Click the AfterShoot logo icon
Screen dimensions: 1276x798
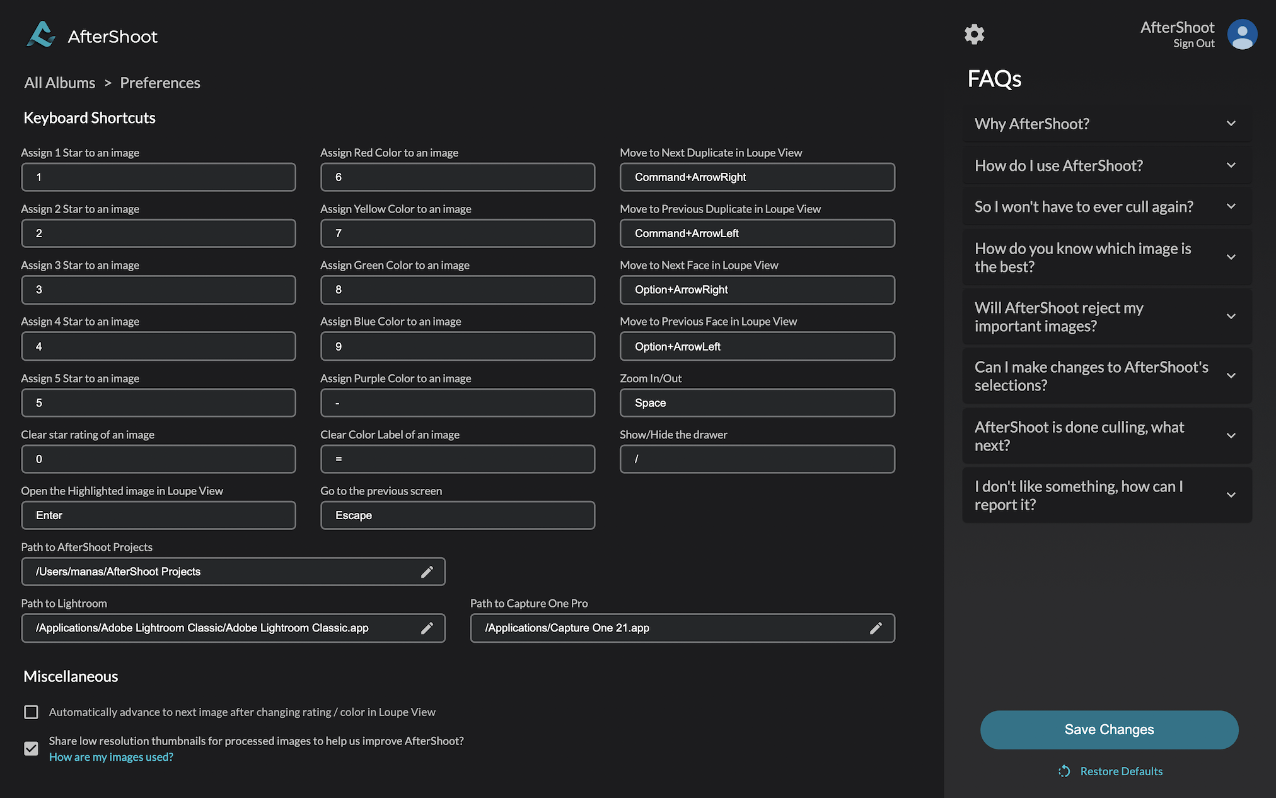click(41, 35)
